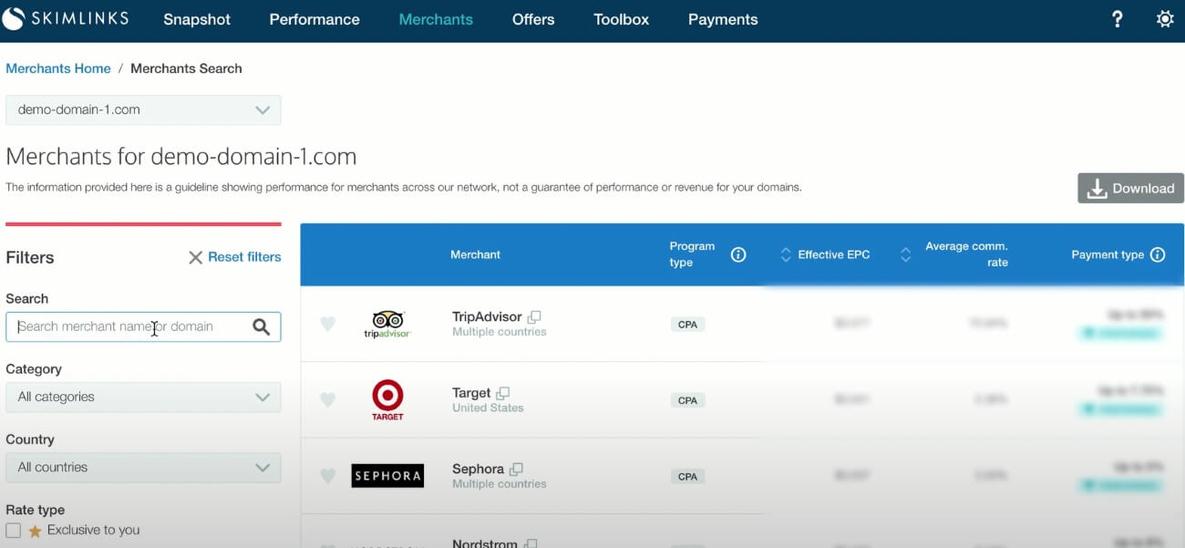The width and height of the screenshot is (1185, 548).
Task: Select the Merchants tab
Action: (436, 19)
